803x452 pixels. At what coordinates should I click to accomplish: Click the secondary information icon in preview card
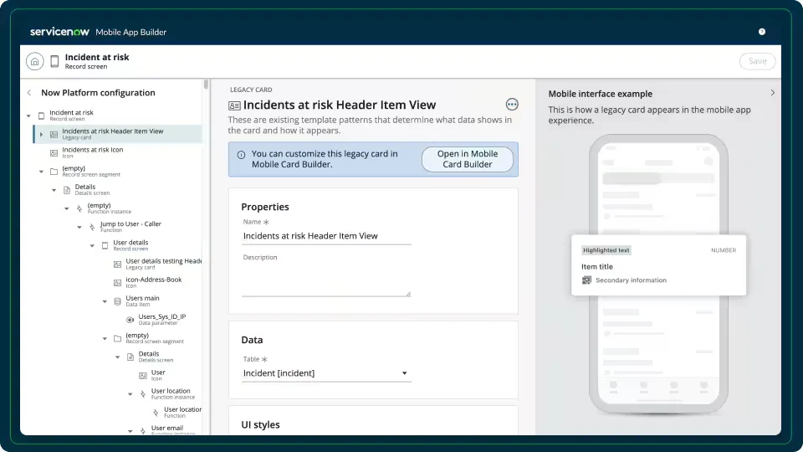pyautogui.click(x=586, y=280)
